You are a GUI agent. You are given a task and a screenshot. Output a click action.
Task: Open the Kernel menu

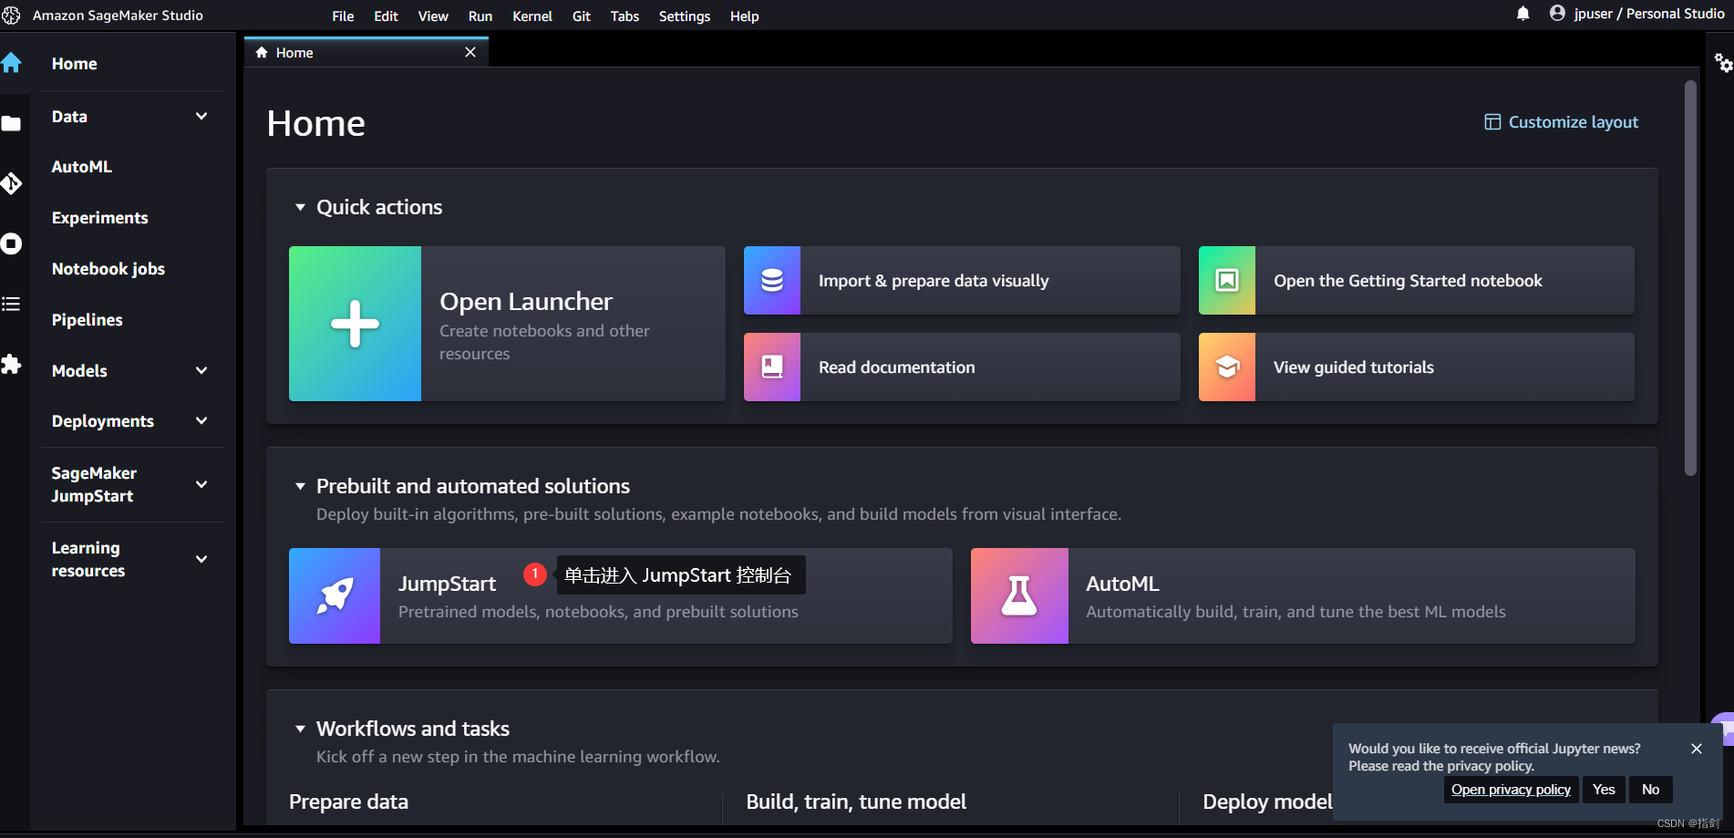point(532,16)
